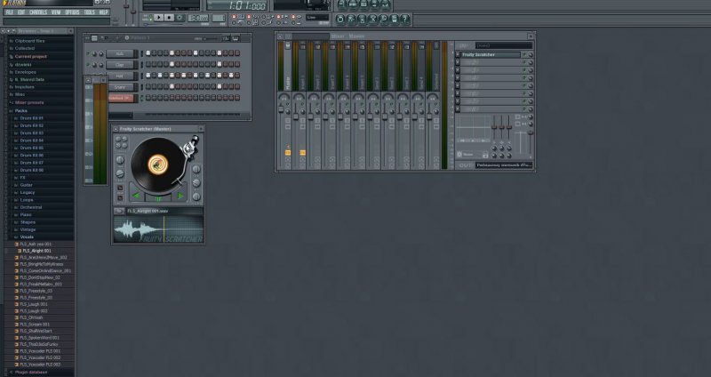The width and height of the screenshot is (711, 377).
Task: Collapse the Vocals folder in browser
Action: coord(27,237)
